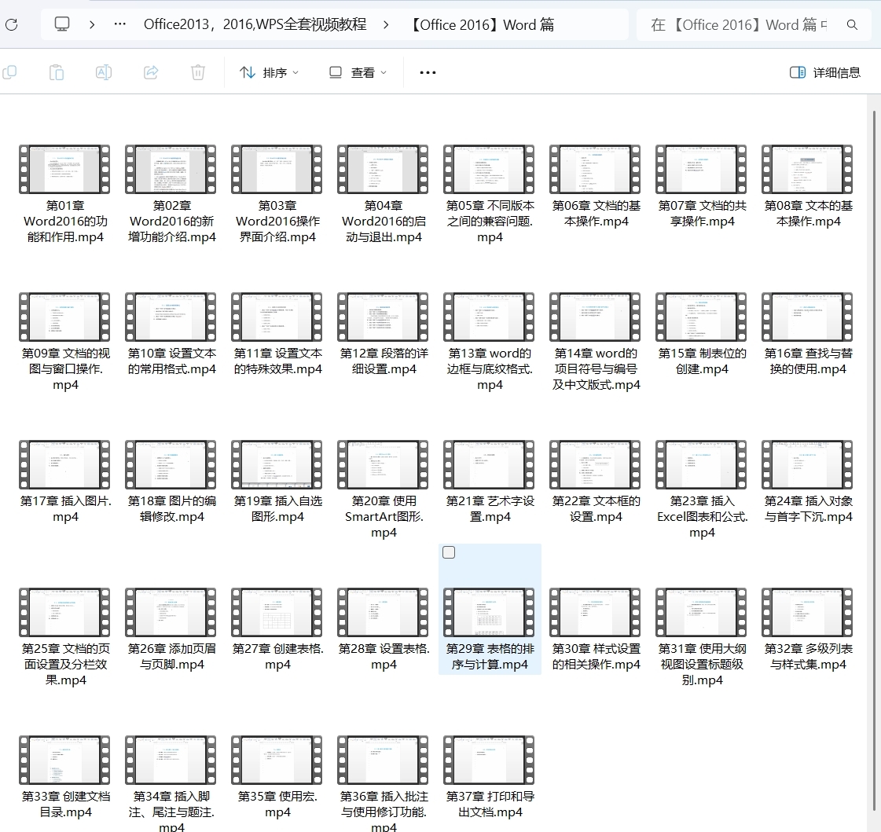Click the Delete trash icon
Viewport: 881px width, 832px height.
198,72
